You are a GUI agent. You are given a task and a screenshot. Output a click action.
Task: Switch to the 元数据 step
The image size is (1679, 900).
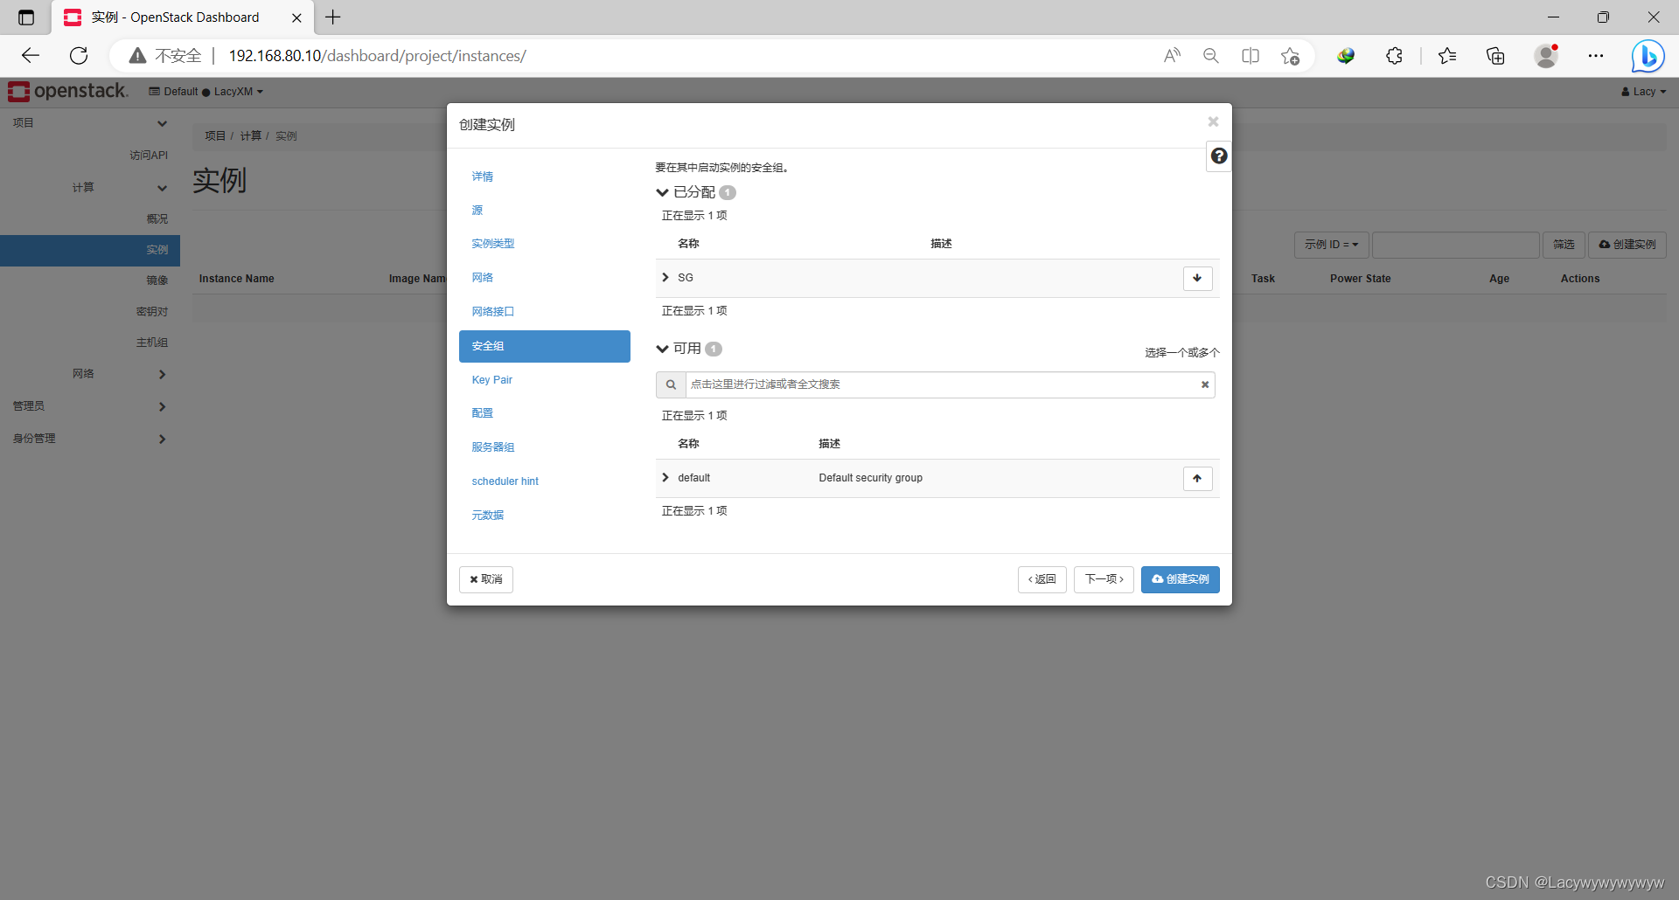[487, 515]
